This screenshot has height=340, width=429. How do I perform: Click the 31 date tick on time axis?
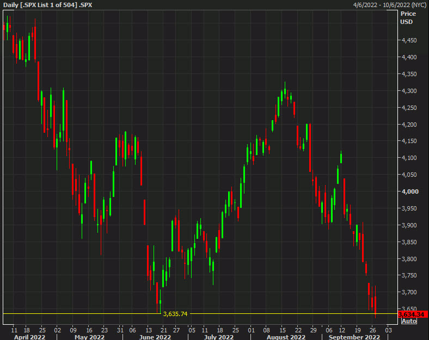click(120, 330)
